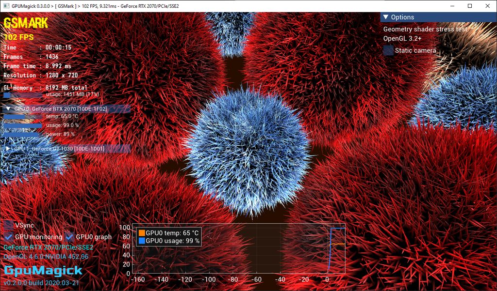Click the GPU 0 power progress bar
The width and height of the screenshot is (497, 291).
pyautogui.click(x=23, y=135)
